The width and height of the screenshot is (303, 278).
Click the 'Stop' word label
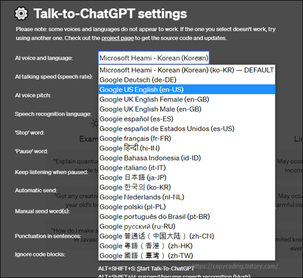30,132
